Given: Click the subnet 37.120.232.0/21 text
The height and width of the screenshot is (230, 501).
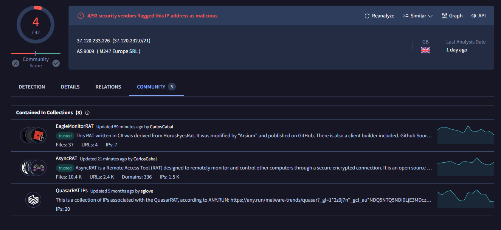Looking at the screenshot, I should [132, 40].
